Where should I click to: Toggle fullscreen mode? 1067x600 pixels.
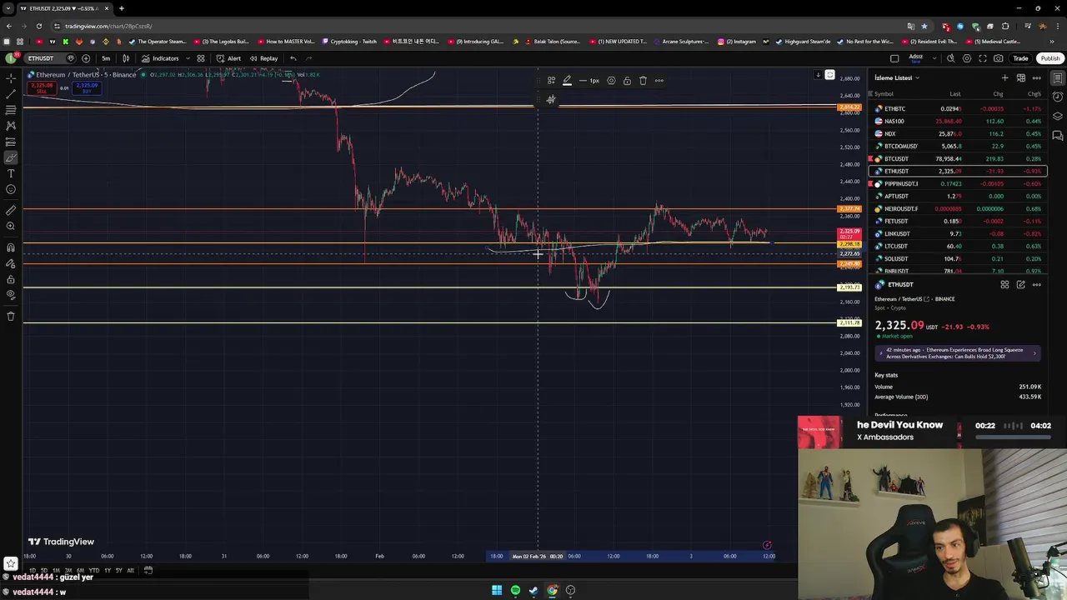point(983,58)
